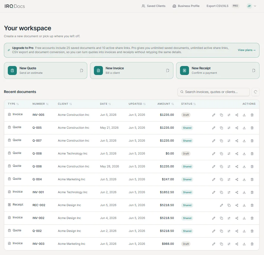Duplicate receipt REC-002

pyautogui.click(x=229, y=205)
